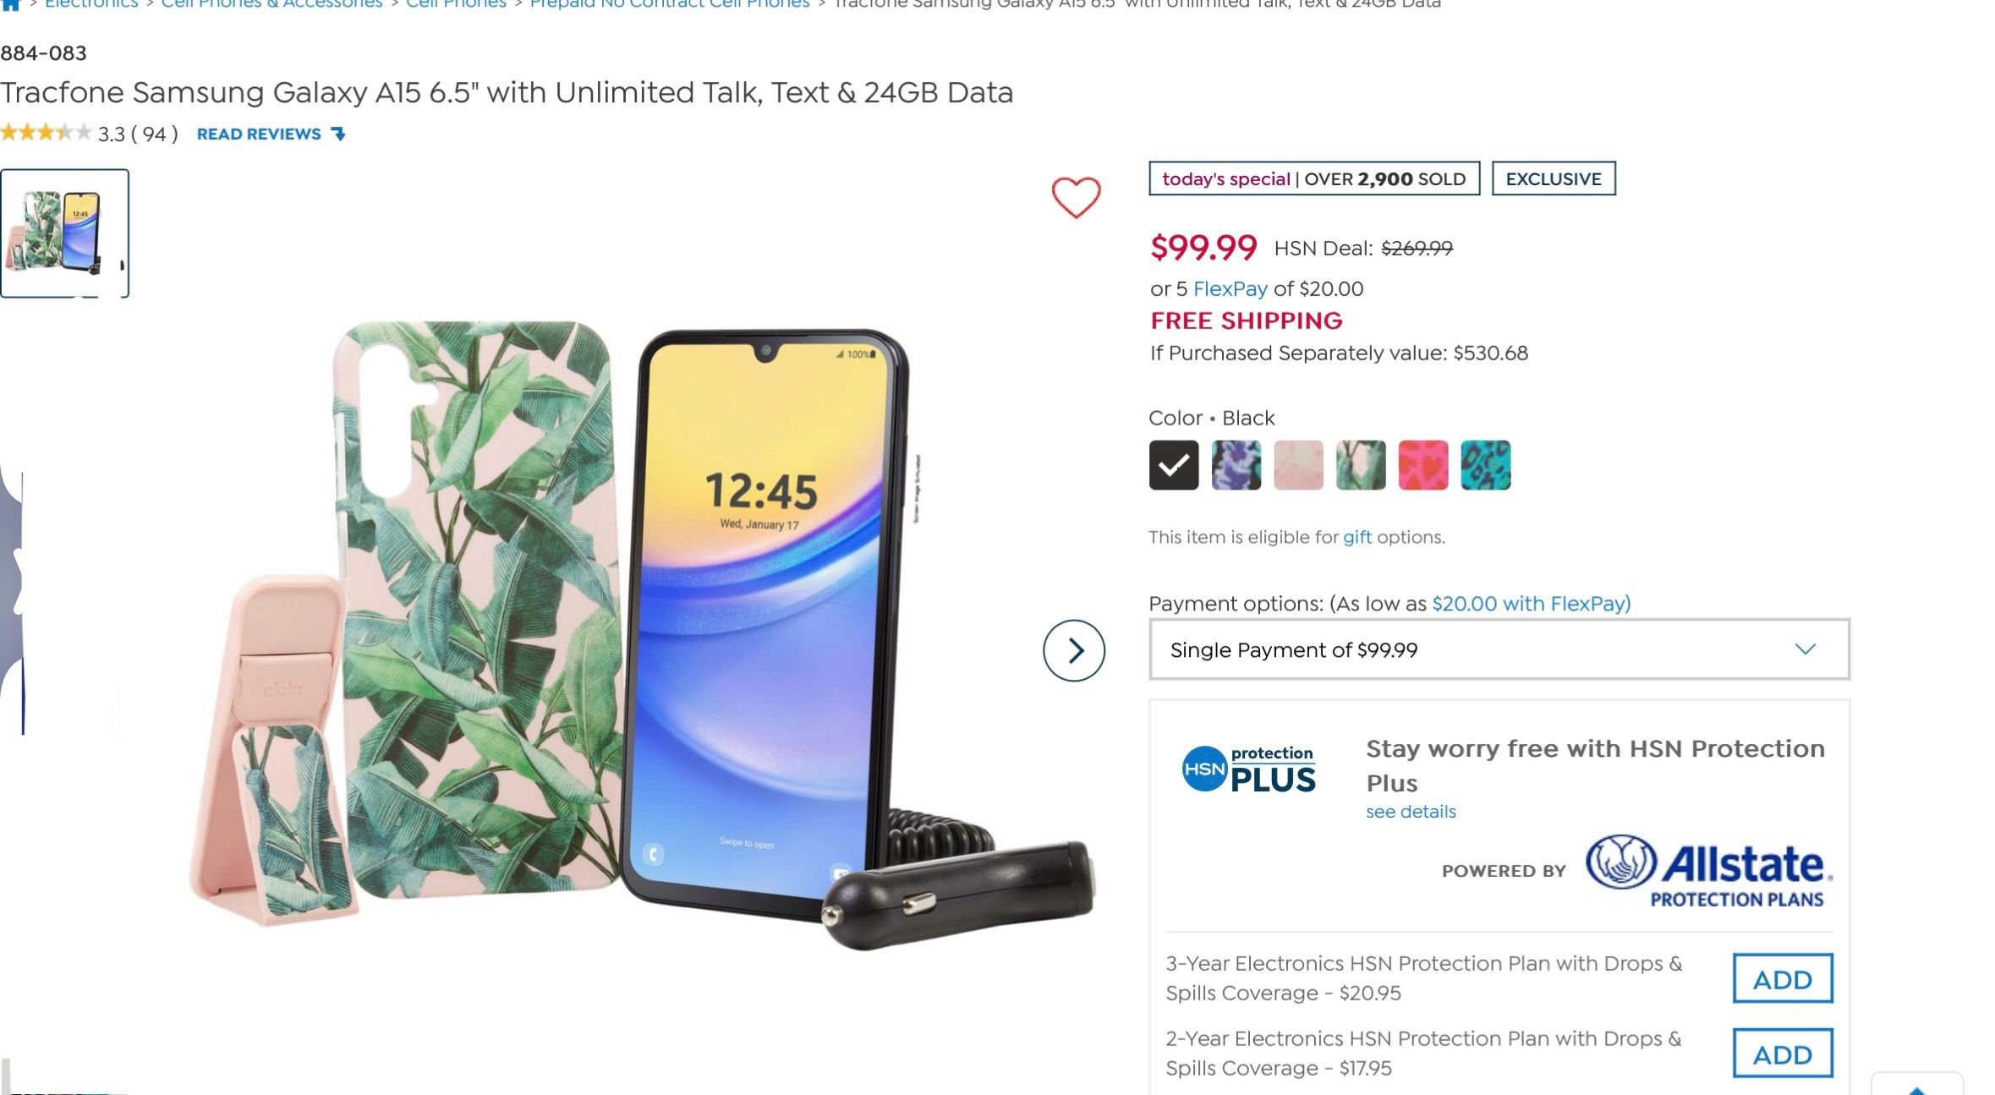Pick the light pink color swatch

click(1298, 465)
